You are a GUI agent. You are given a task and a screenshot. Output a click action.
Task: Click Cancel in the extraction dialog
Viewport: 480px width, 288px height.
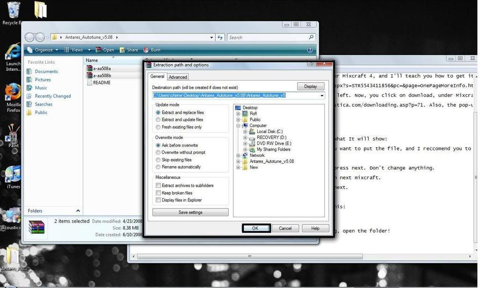click(285, 229)
